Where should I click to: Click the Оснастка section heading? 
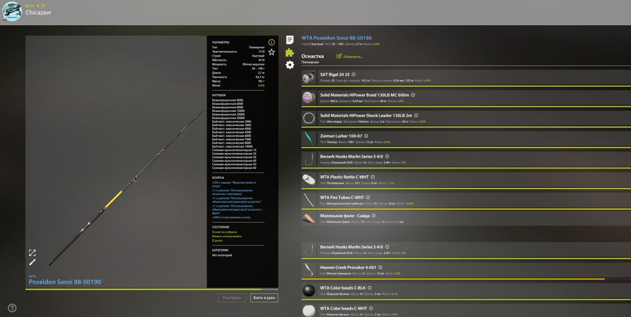[x=313, y=56]
